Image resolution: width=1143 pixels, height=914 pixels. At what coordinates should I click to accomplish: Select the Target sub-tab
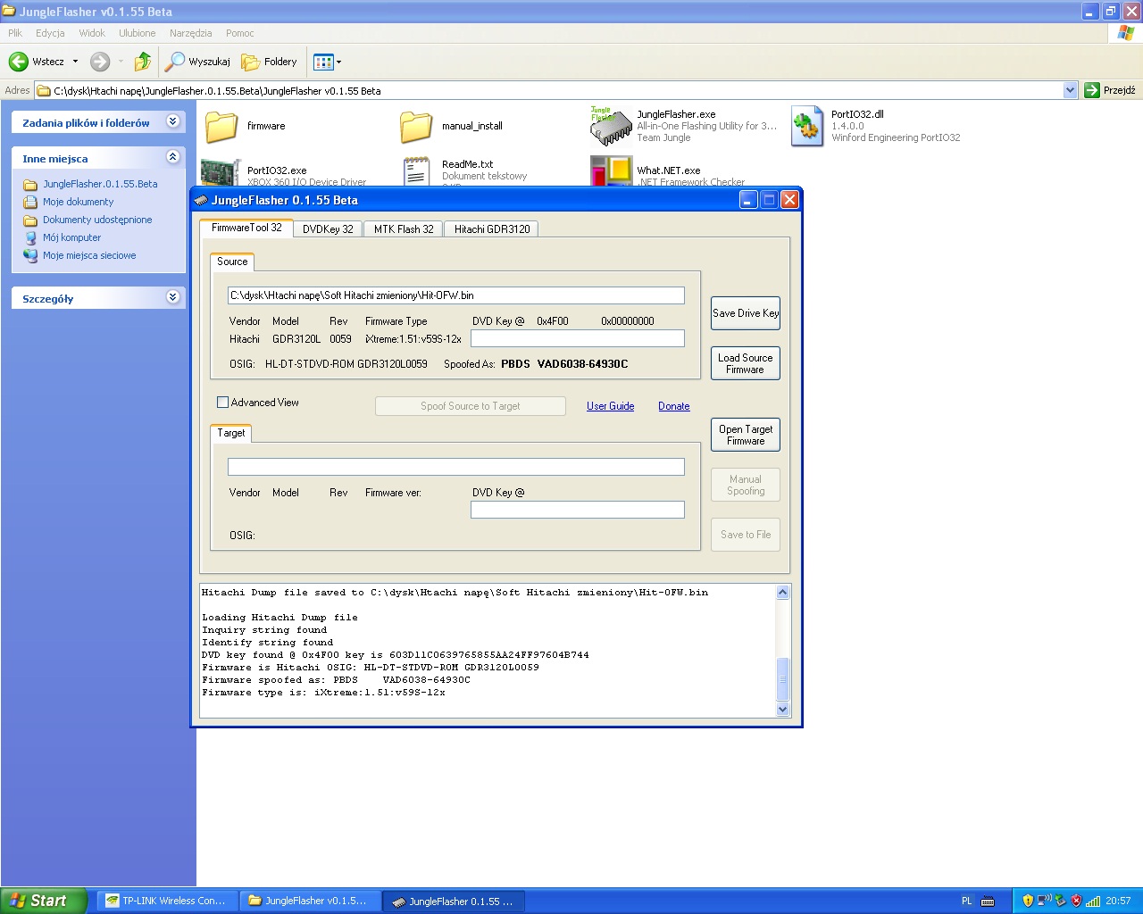231,433
